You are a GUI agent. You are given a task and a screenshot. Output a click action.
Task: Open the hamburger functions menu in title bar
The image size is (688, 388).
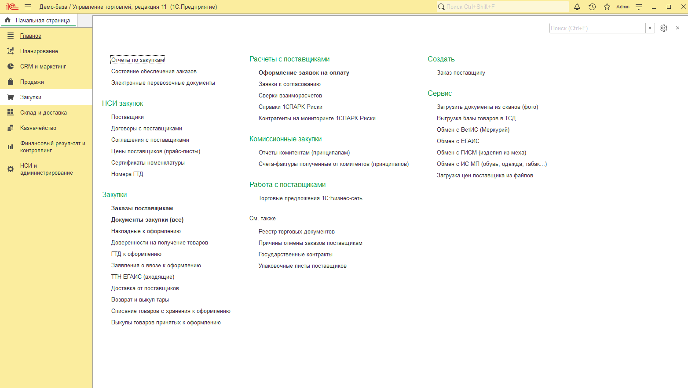point(28,7)
